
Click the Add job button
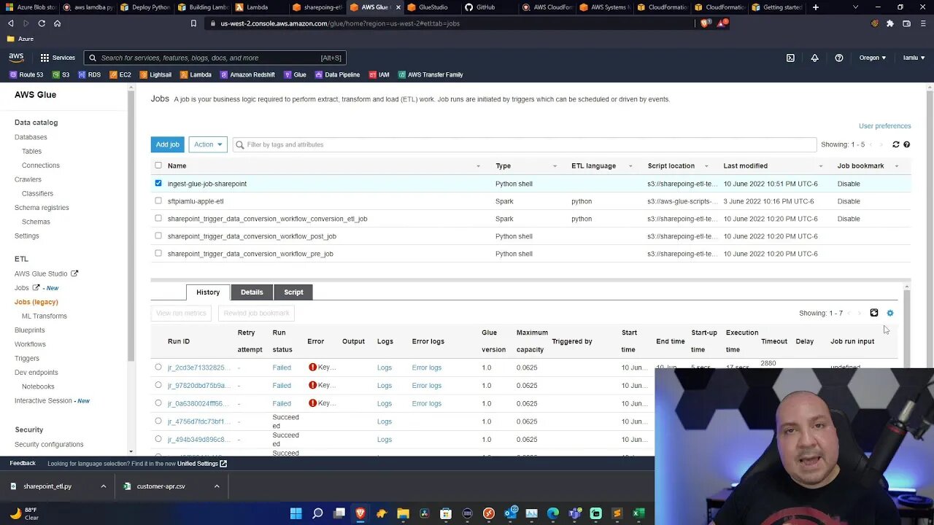168,144
